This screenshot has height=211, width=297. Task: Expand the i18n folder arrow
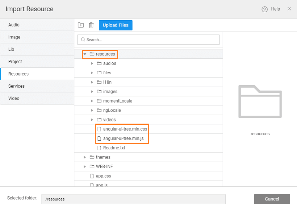point(92,82)
